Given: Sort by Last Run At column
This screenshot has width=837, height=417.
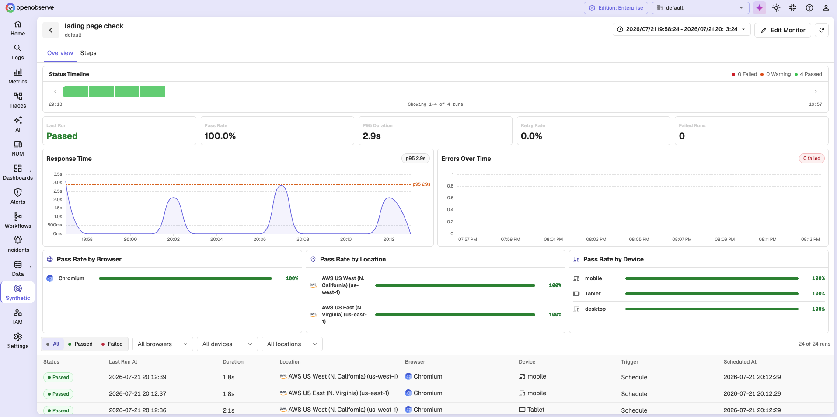Looking at the screenshot, I should [123, 362].
